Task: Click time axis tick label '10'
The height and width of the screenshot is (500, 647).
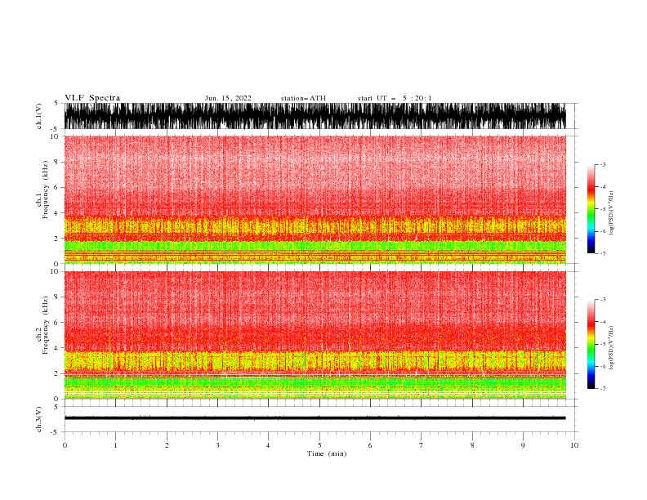Action: (x=574, y=445)
